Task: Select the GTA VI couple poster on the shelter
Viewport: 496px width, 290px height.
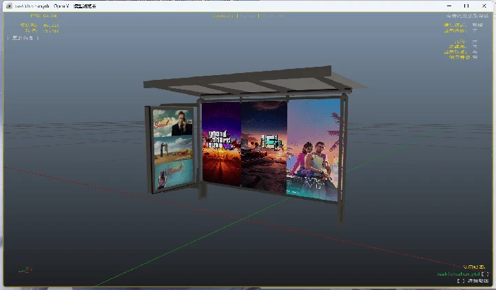Action: click(313, 149)
